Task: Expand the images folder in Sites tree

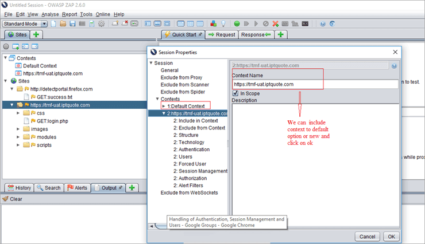Action: click(18, 129)
